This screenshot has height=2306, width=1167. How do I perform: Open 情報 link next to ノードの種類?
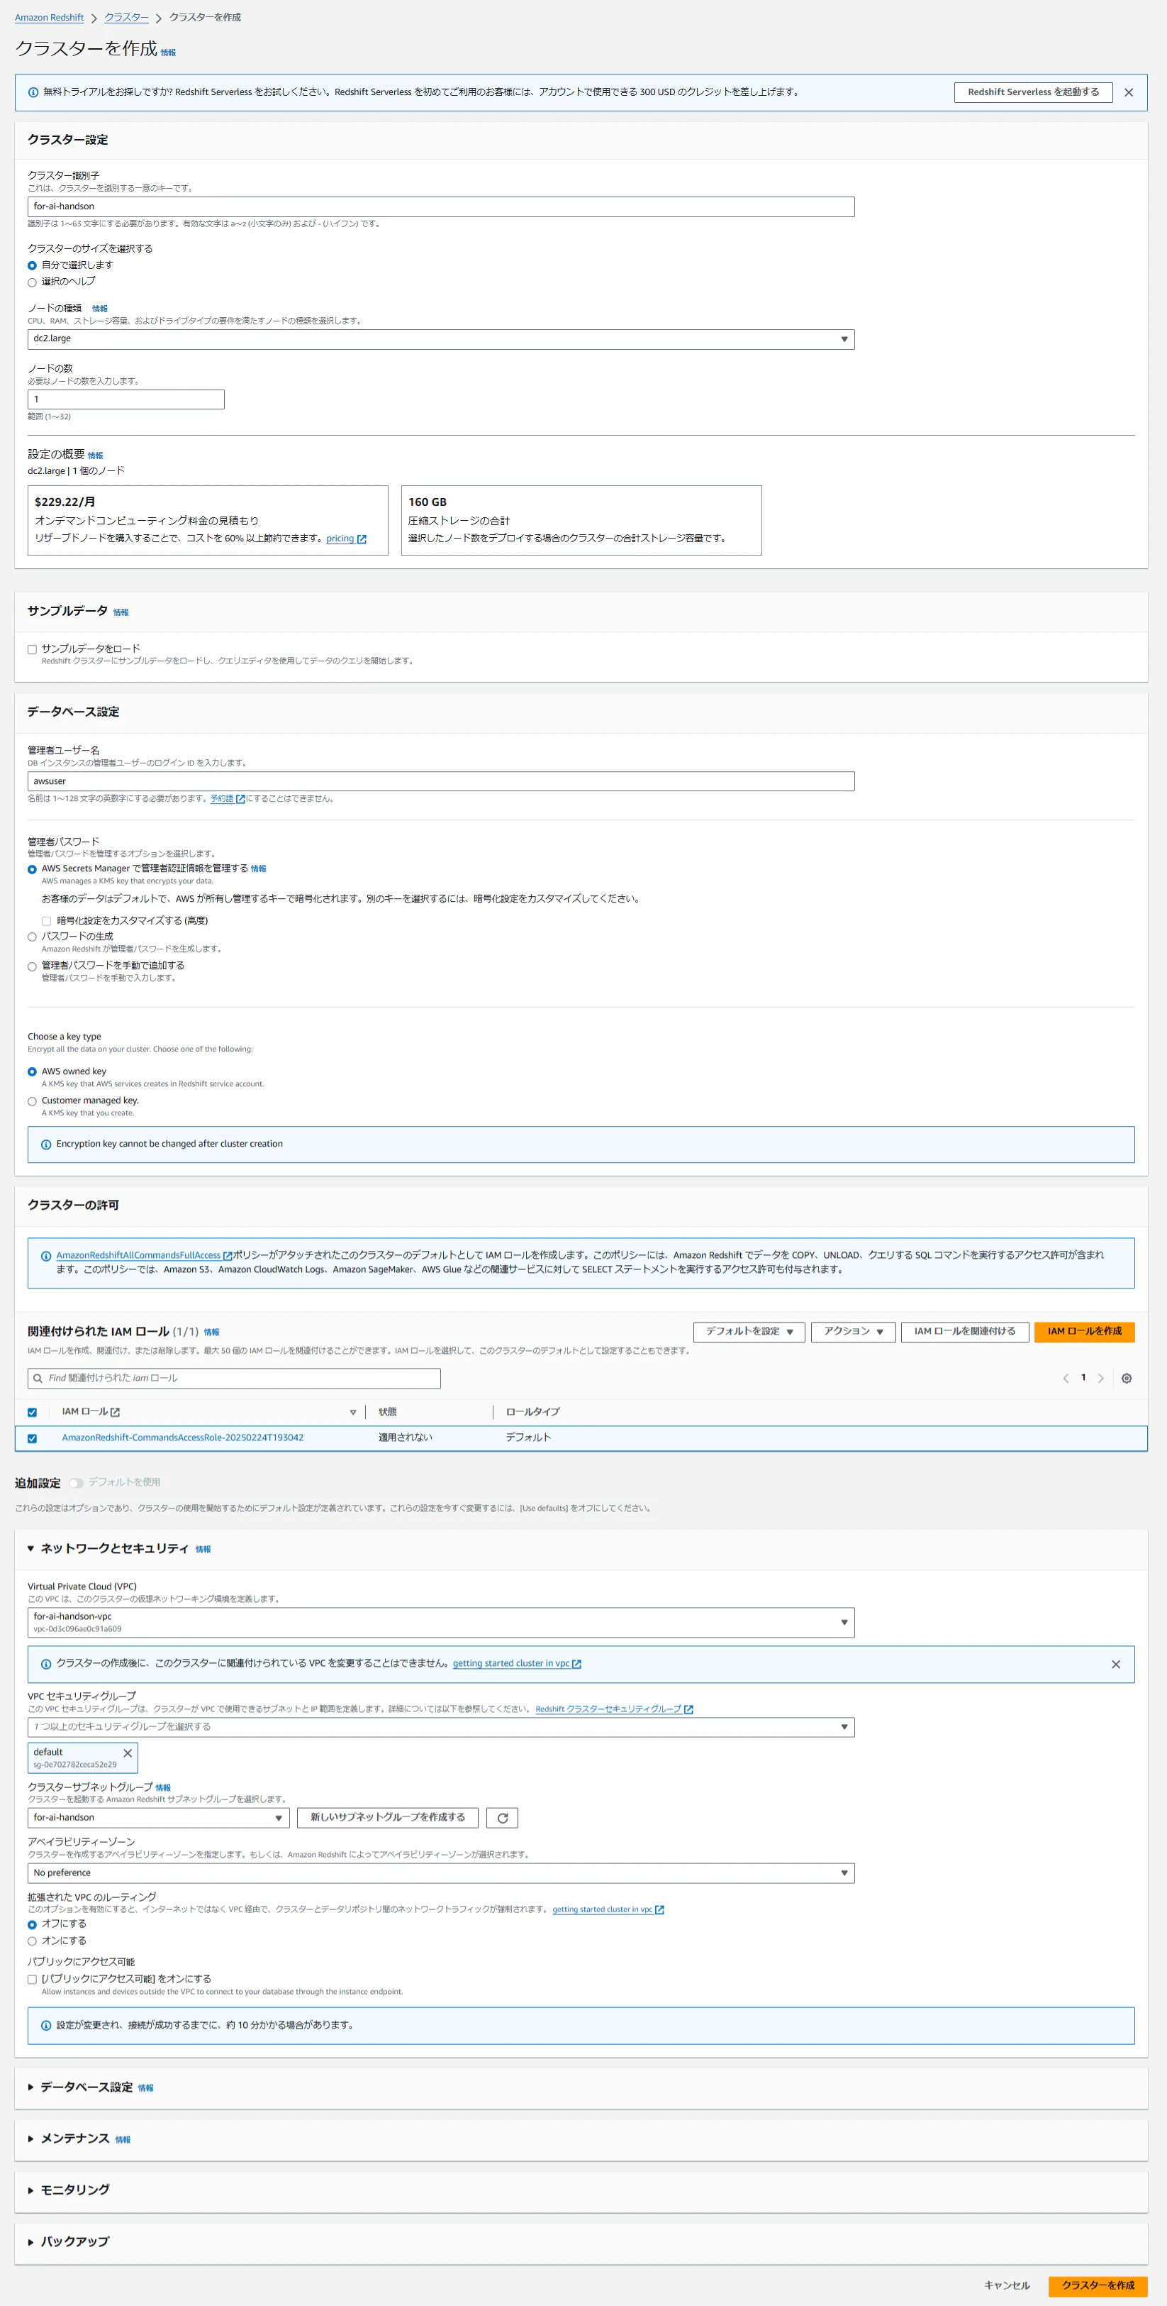[x=100, y=310]
